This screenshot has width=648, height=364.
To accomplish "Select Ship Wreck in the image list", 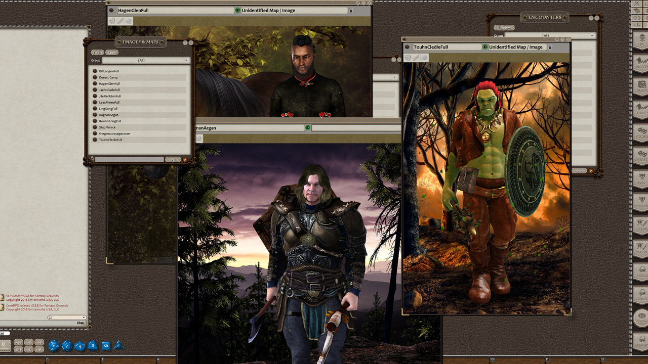I will click(x=107, y=127).
